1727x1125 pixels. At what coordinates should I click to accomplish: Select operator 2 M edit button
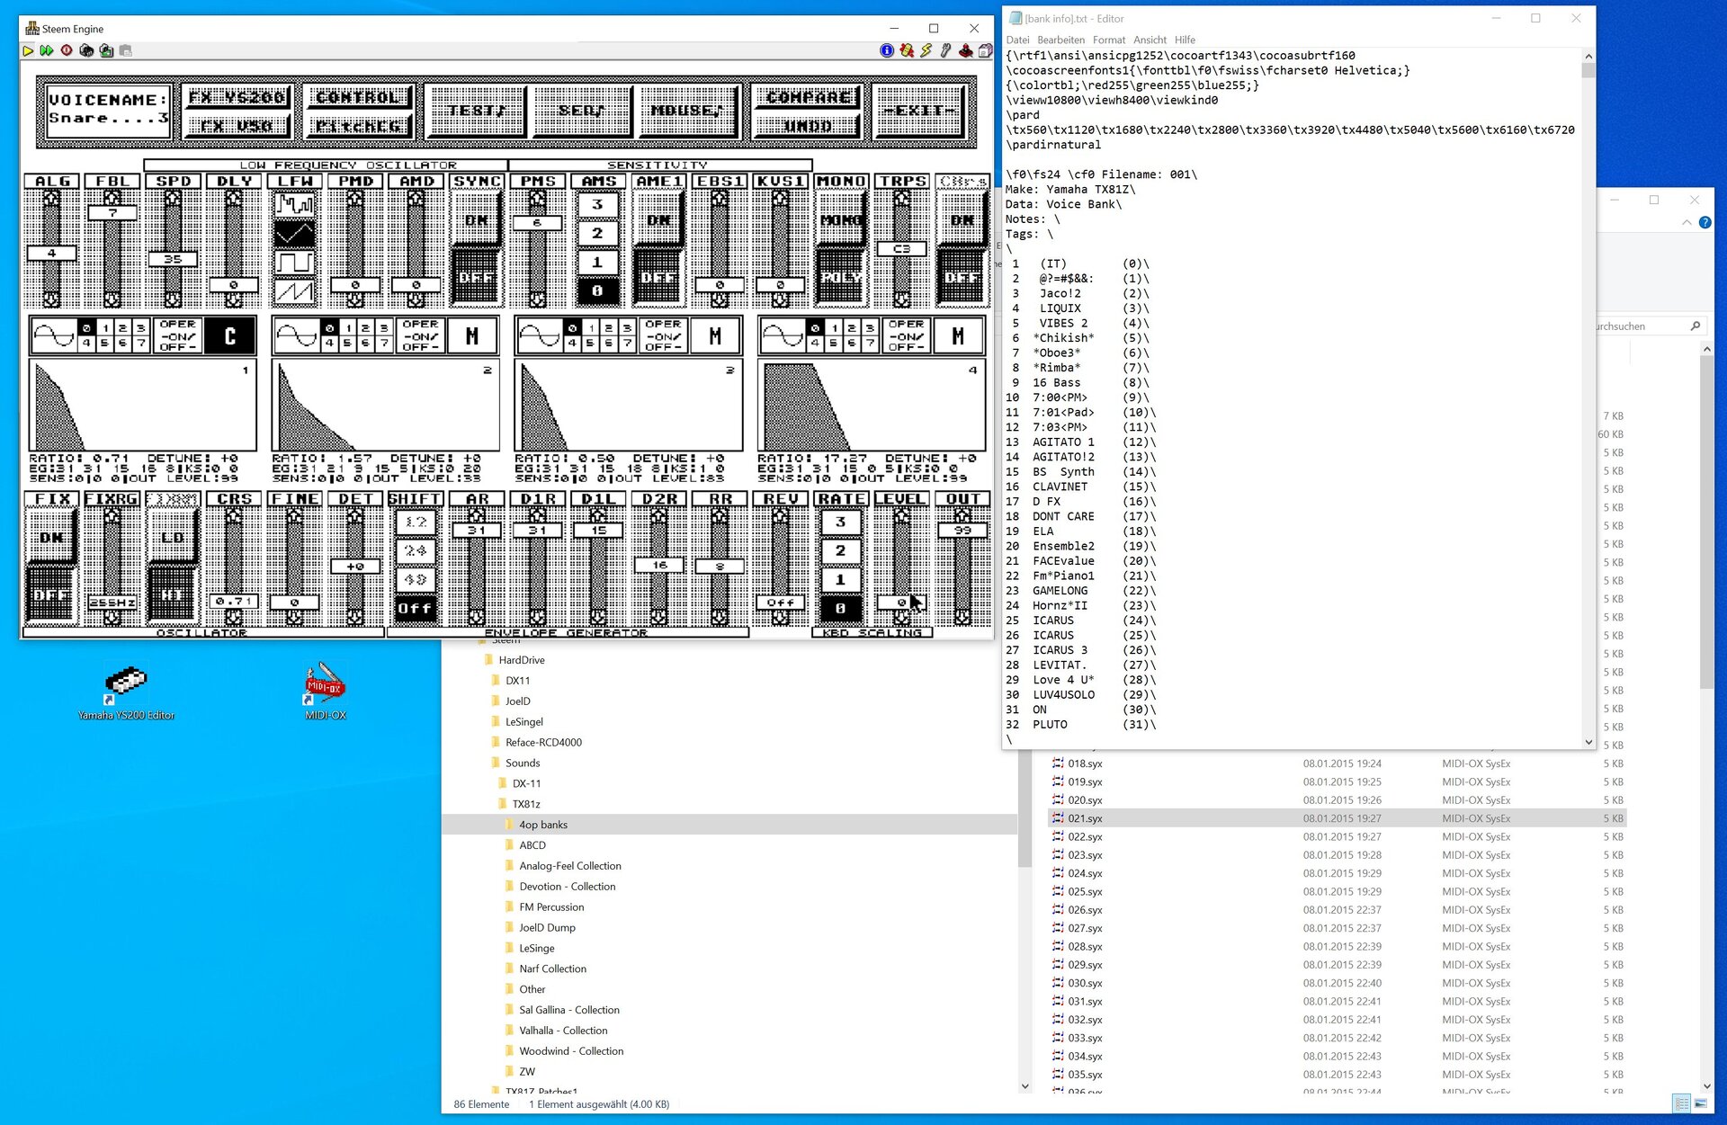tap(472, 335)
